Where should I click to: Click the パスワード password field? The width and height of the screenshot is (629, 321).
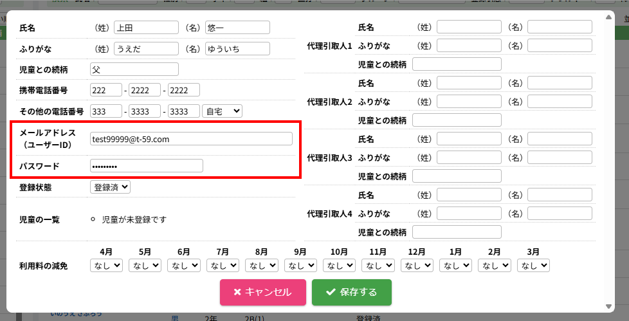click(147, 166)
